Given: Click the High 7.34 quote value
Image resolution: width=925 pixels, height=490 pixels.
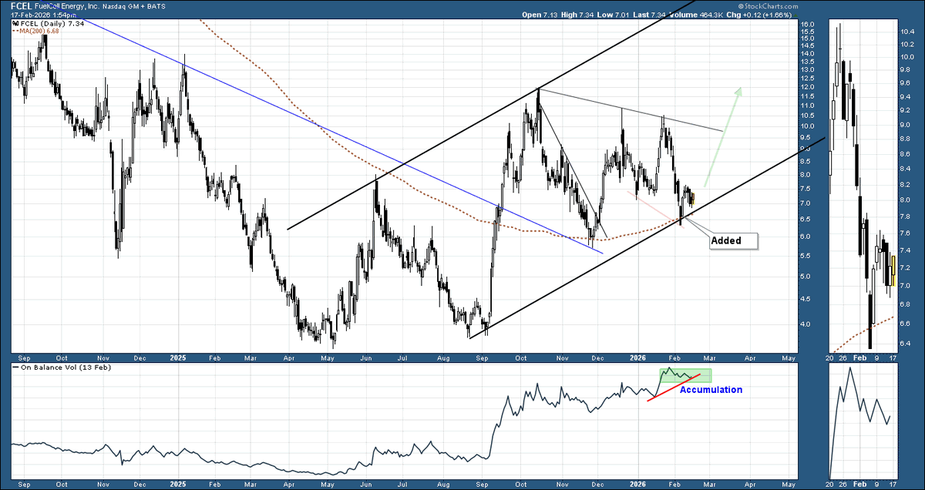Looking at the screenshot, I should click(x=578, y=15).
